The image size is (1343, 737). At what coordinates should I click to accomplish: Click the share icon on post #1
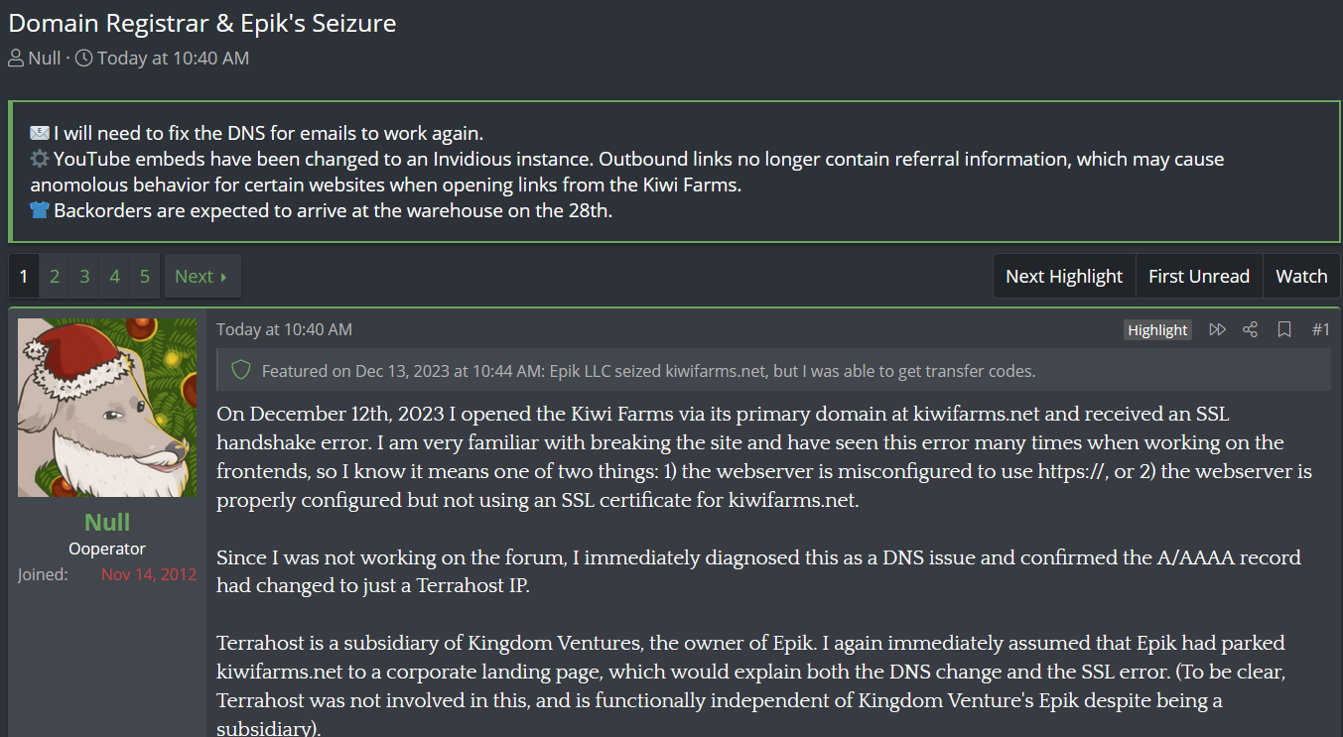[1251, 329]
